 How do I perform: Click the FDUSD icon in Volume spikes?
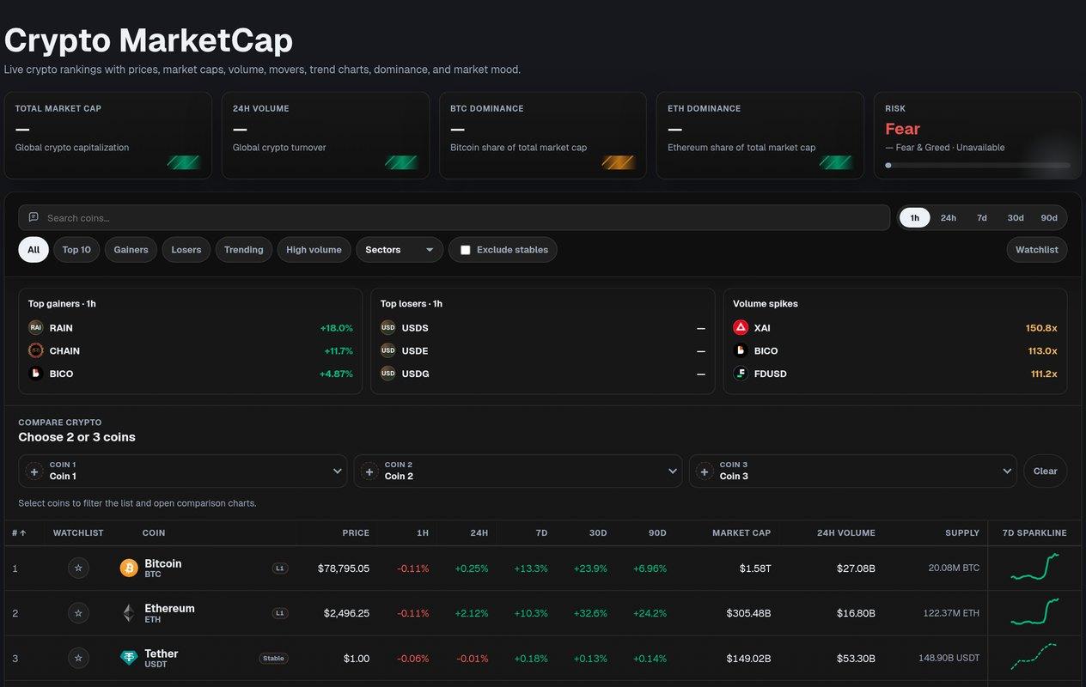click(741, 374)
